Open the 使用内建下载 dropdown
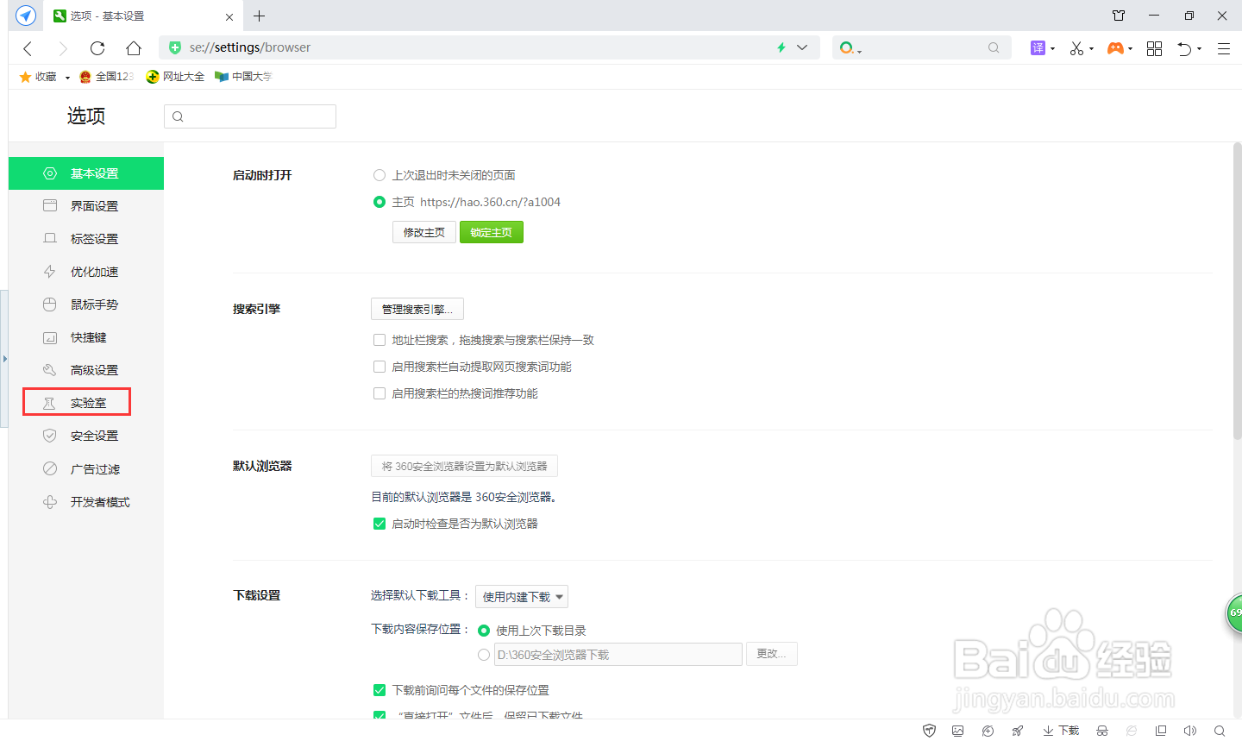 [522, 597]
